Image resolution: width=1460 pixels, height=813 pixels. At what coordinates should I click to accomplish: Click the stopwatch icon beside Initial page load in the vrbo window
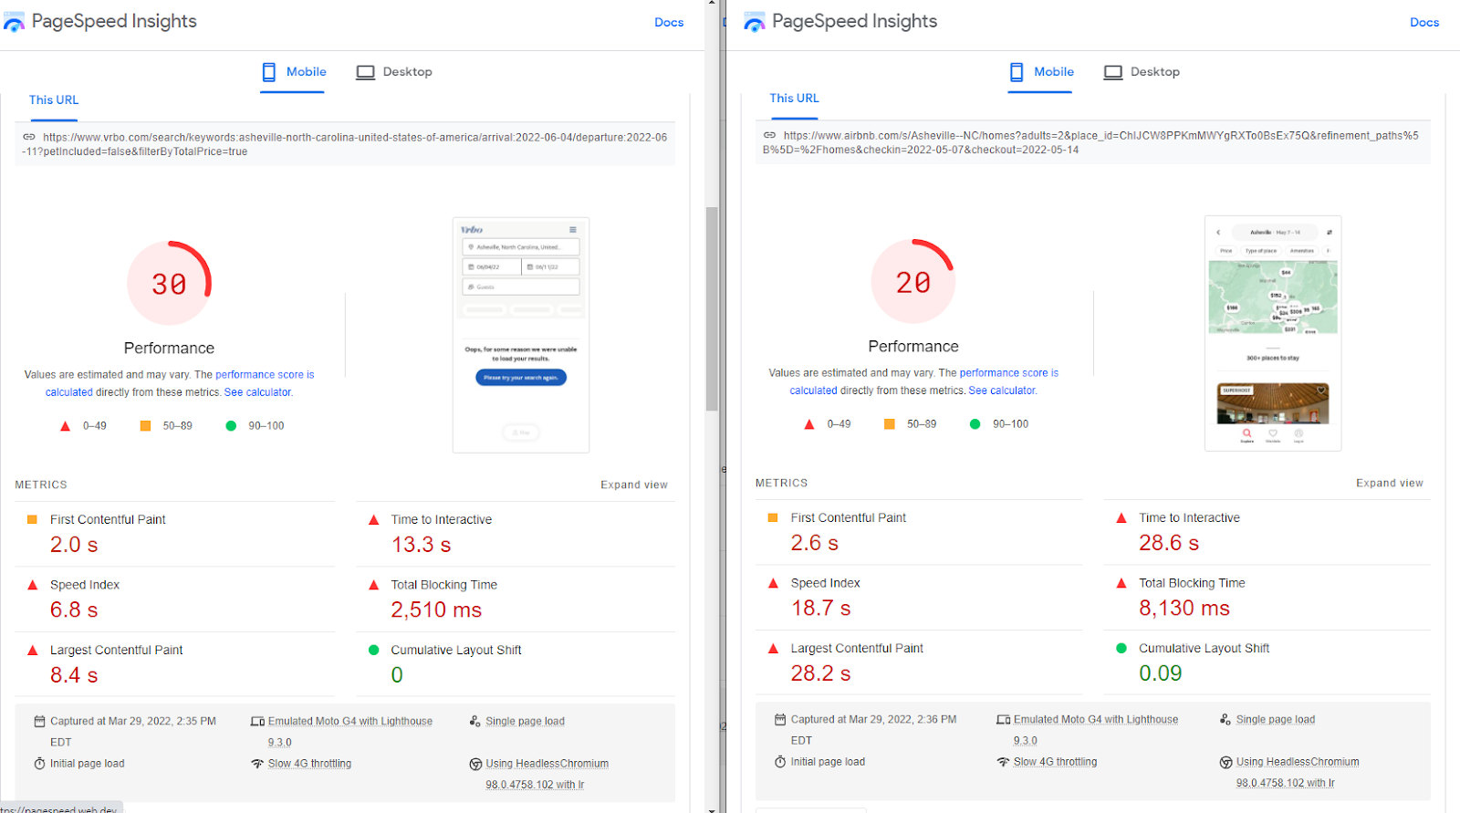pyautogui.click(x=39, y=764)
